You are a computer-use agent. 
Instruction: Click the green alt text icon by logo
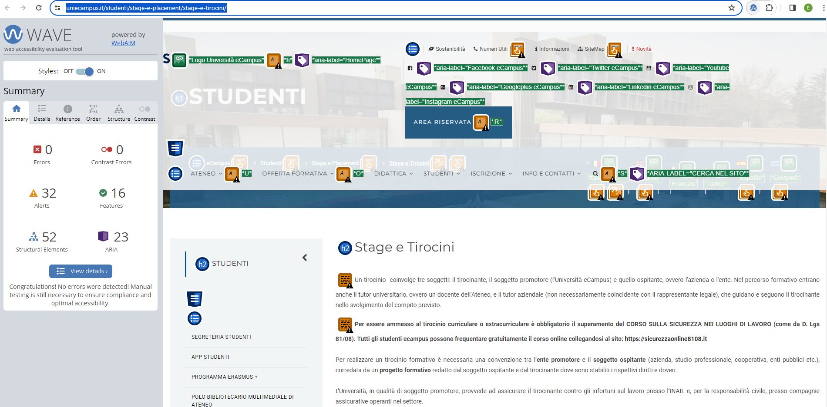pyautogui.click(x=179, y=60)
